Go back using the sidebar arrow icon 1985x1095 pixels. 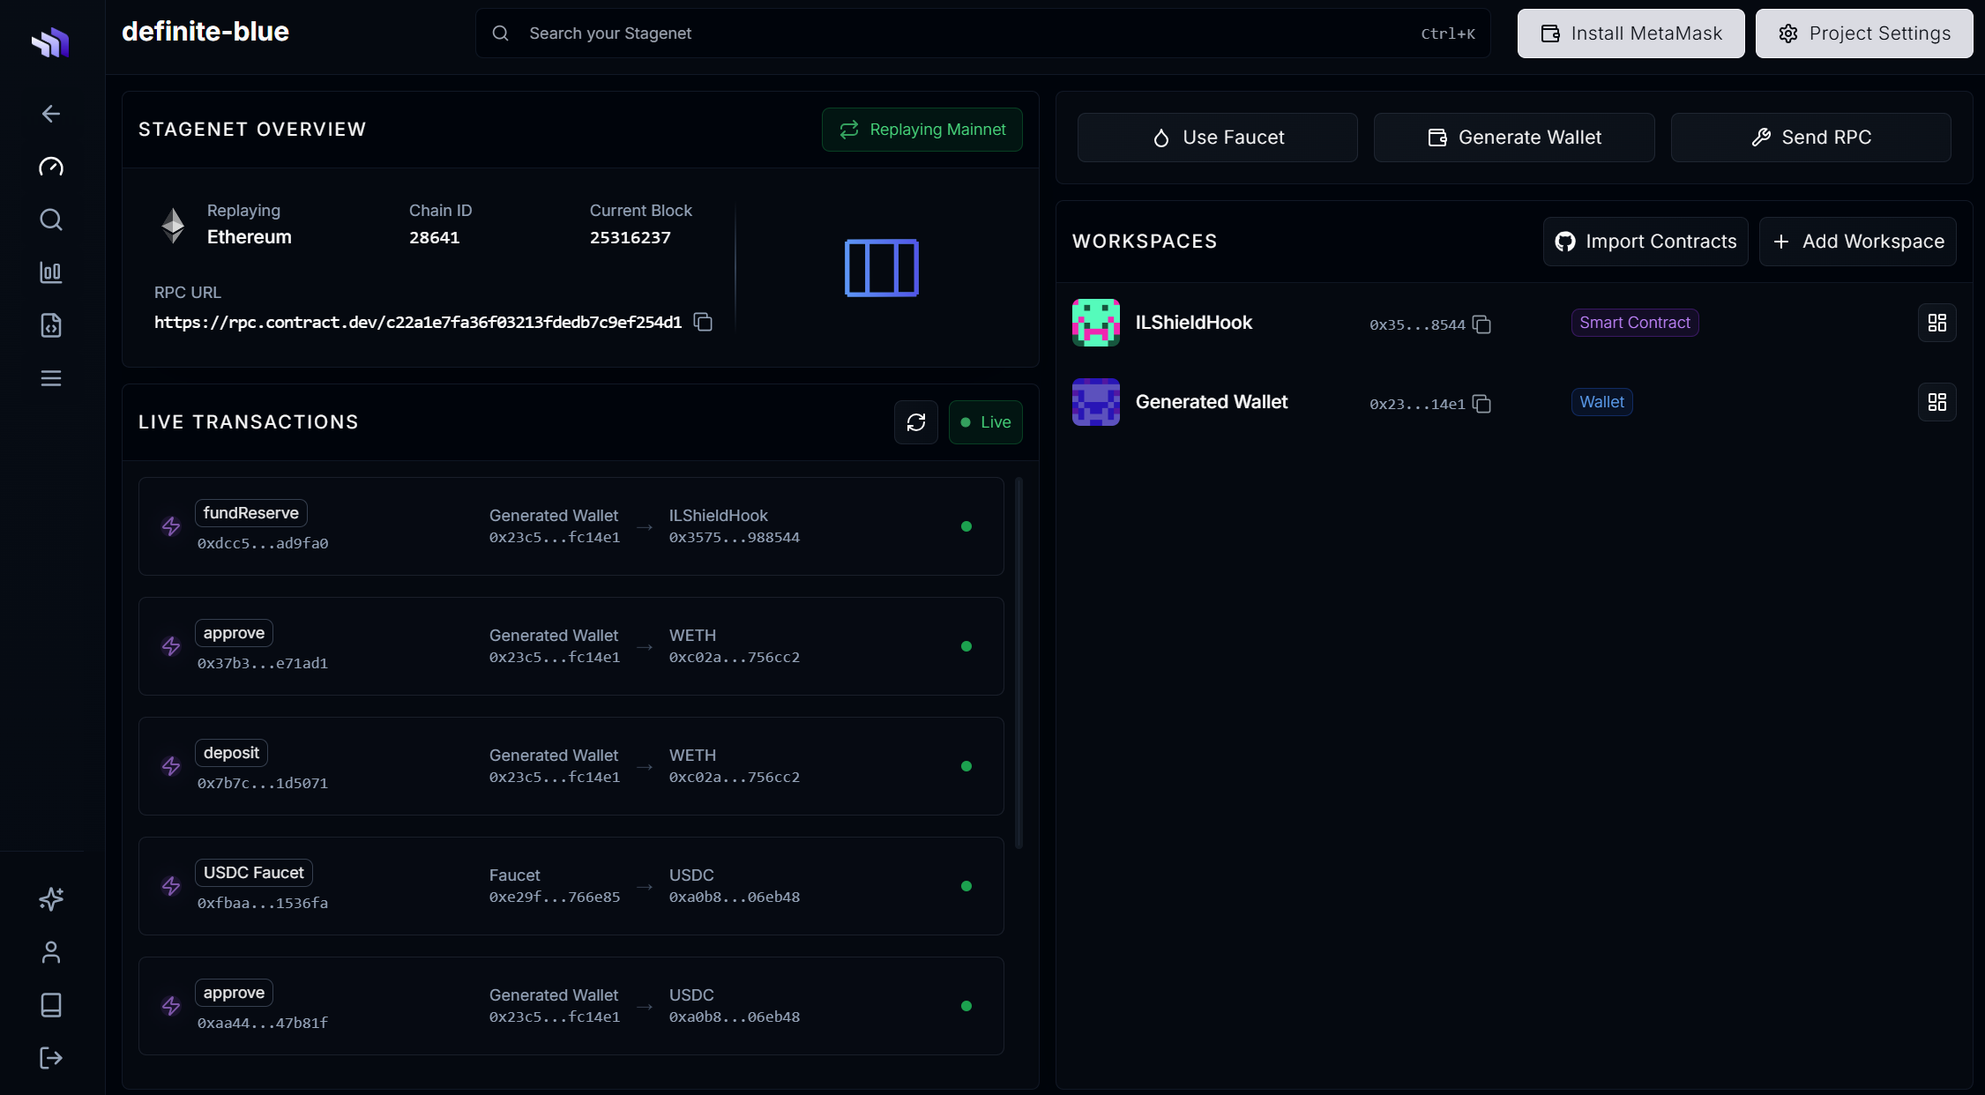click(x=51, y=114)
